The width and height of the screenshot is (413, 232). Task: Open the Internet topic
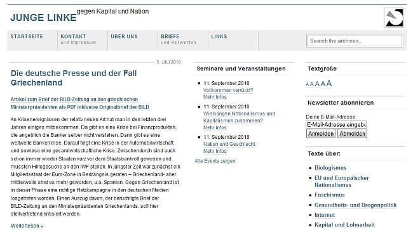click(x=325, y=215)
